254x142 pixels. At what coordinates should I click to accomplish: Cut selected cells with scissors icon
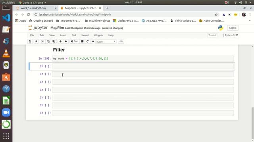[x=42, y=41]
